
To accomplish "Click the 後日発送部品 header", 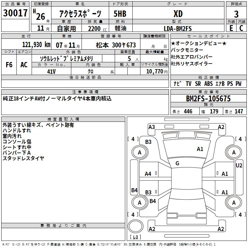I will (x=85, y=77).
